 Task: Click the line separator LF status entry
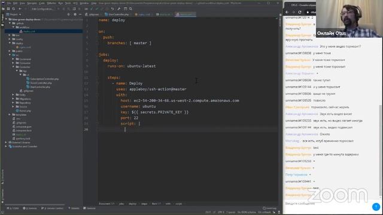point(214,212)
